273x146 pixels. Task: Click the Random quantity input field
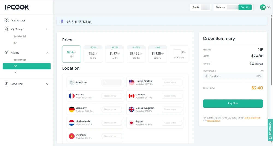112,83
